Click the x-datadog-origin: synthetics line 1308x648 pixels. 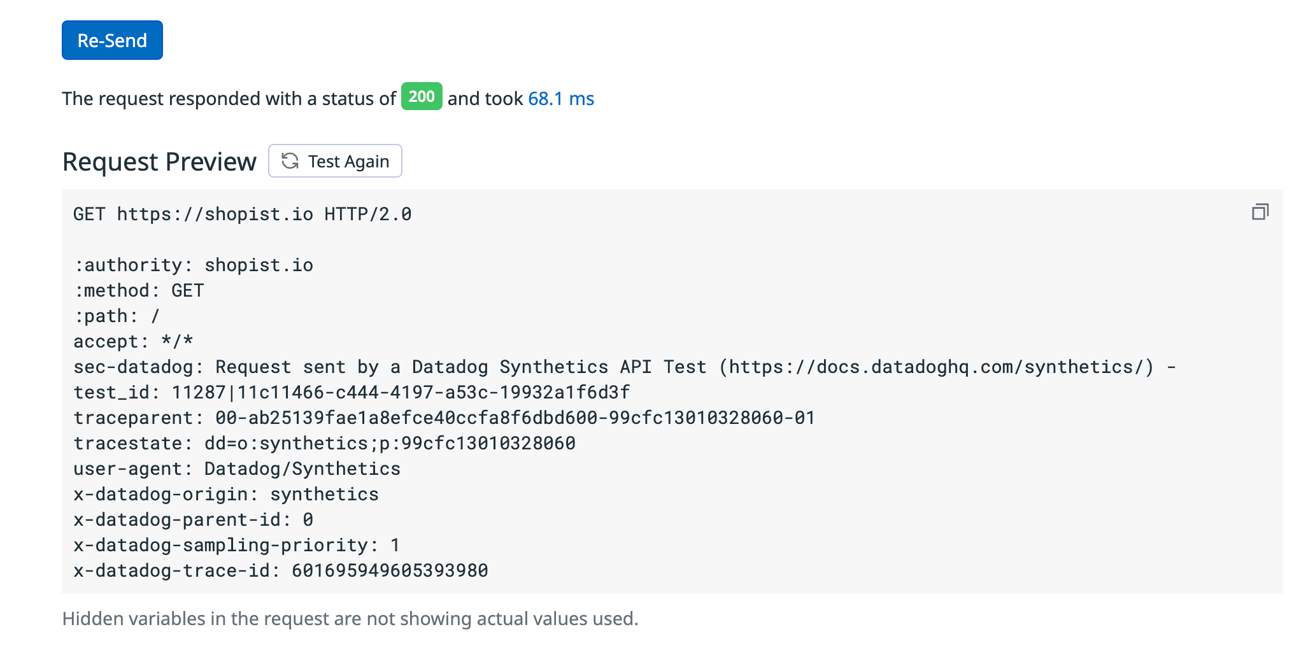[x=226, y=494]
